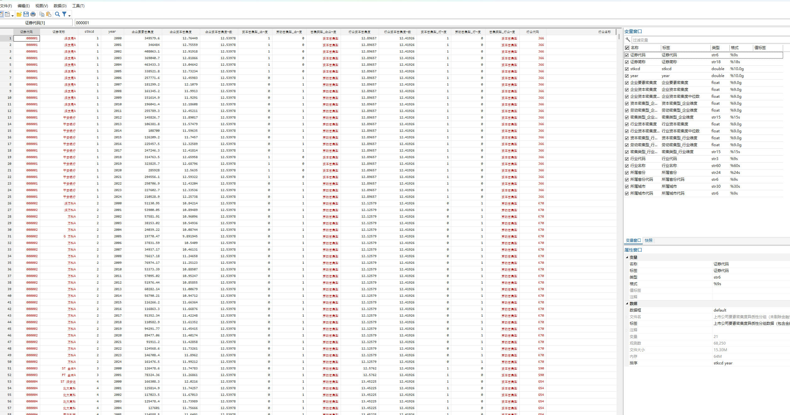The image size is (790, 415).
Task: Click the blue funnel filter icon
Action: pos(64,14)
